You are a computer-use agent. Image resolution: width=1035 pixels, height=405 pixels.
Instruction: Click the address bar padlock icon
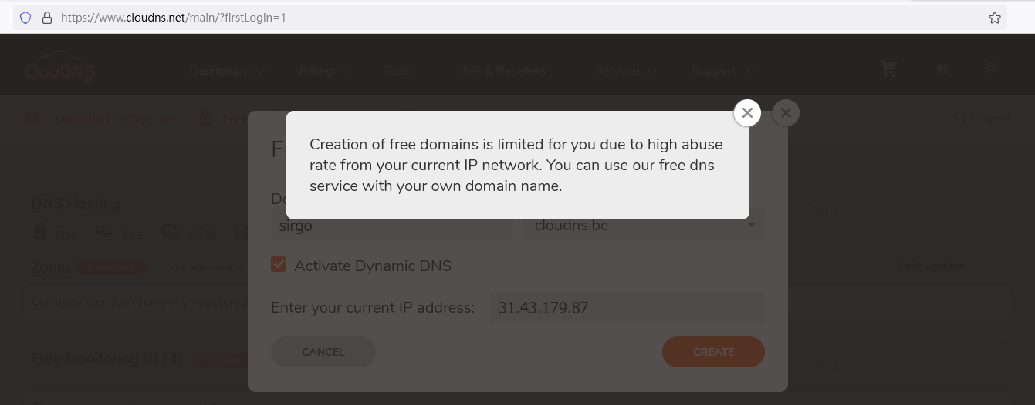[x=47, y=18]
